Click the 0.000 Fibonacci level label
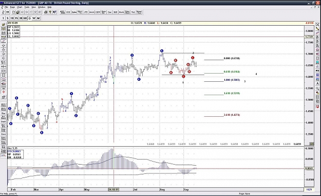This screenshot has width=321, height=196. (x=232, y=59)
